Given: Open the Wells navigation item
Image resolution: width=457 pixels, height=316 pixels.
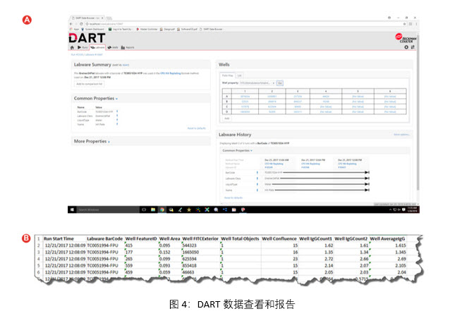Looking at the screenshot, I should (x=114, y=47).
